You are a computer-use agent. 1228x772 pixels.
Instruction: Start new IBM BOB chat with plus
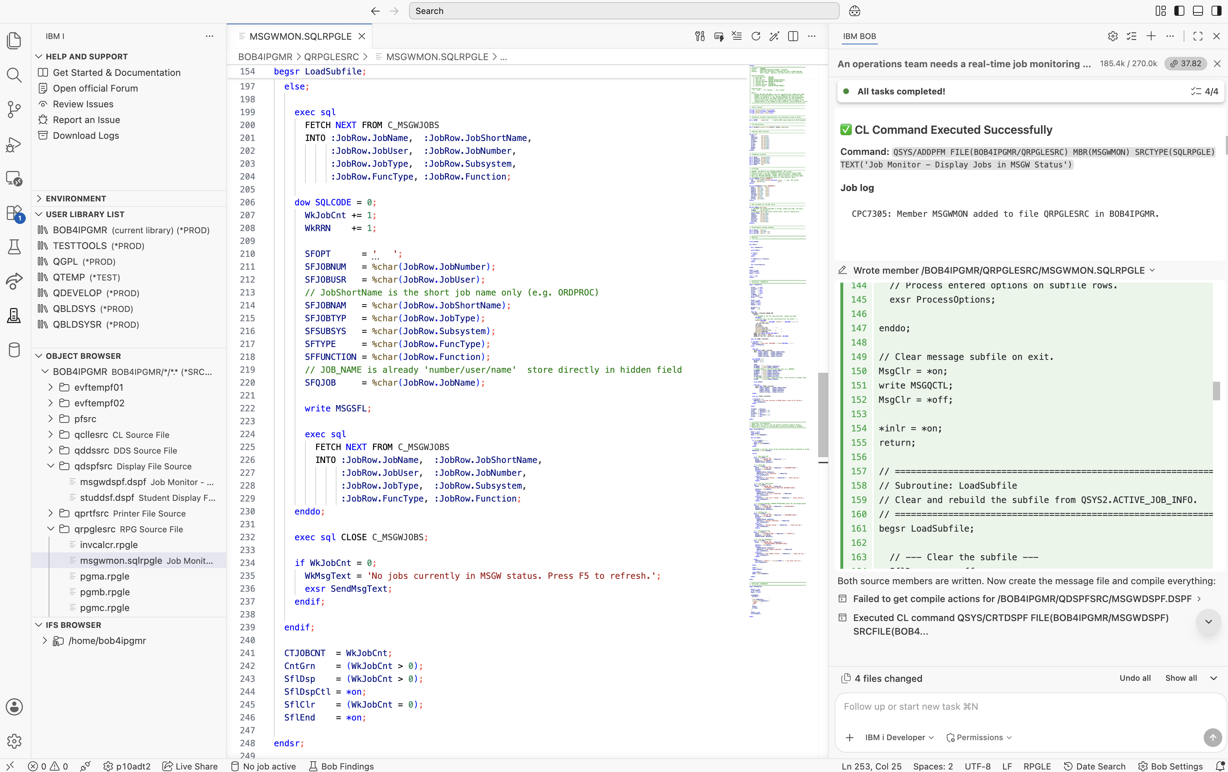tap(1151, 36)
